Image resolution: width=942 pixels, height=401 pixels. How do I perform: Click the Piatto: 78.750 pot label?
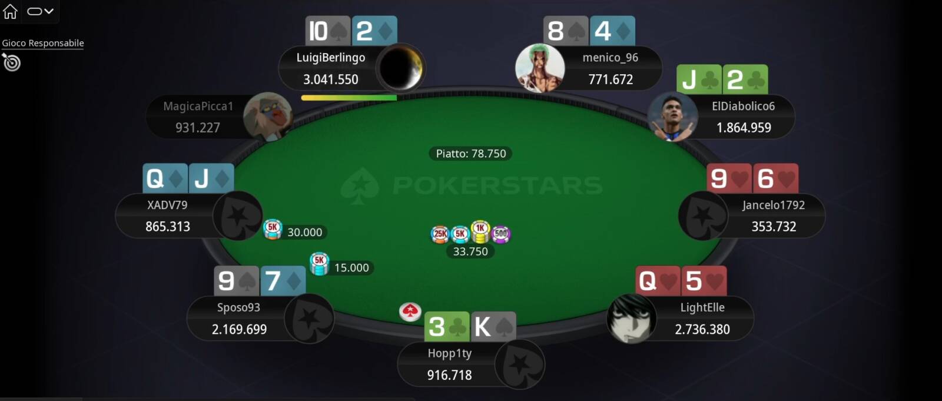tap(470, 154)
